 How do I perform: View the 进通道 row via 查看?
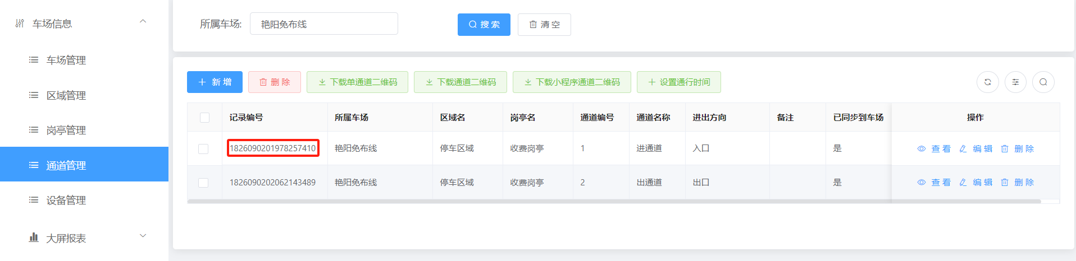tap(934, 148)
